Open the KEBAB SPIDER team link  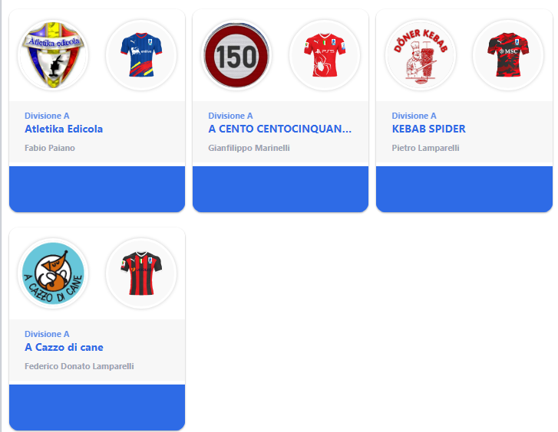click(x=428, y=129)
